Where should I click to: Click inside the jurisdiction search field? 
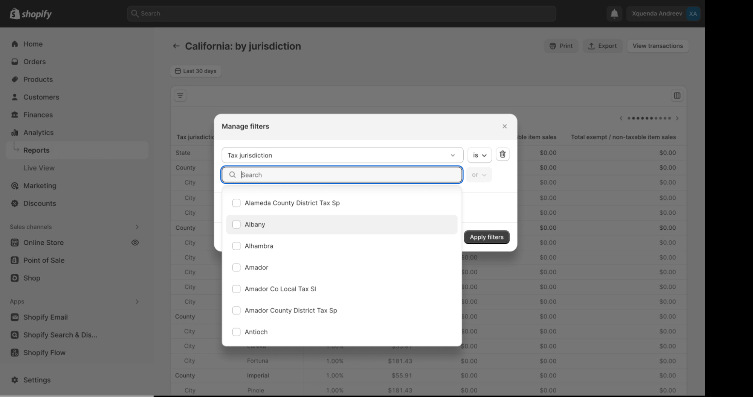(341, 174)
